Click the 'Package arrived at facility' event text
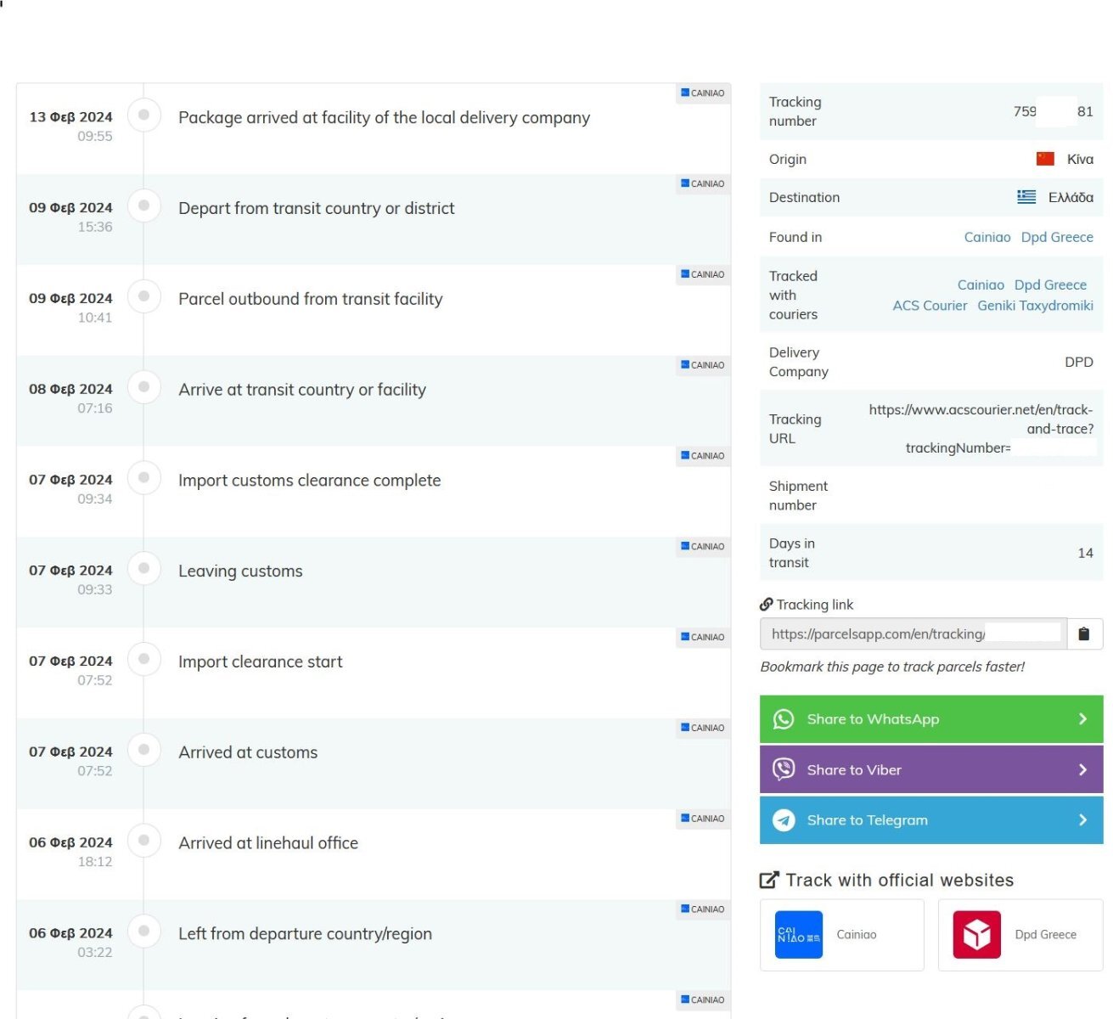Viewport: 1113px width, 1019px height. pos(384,118)
